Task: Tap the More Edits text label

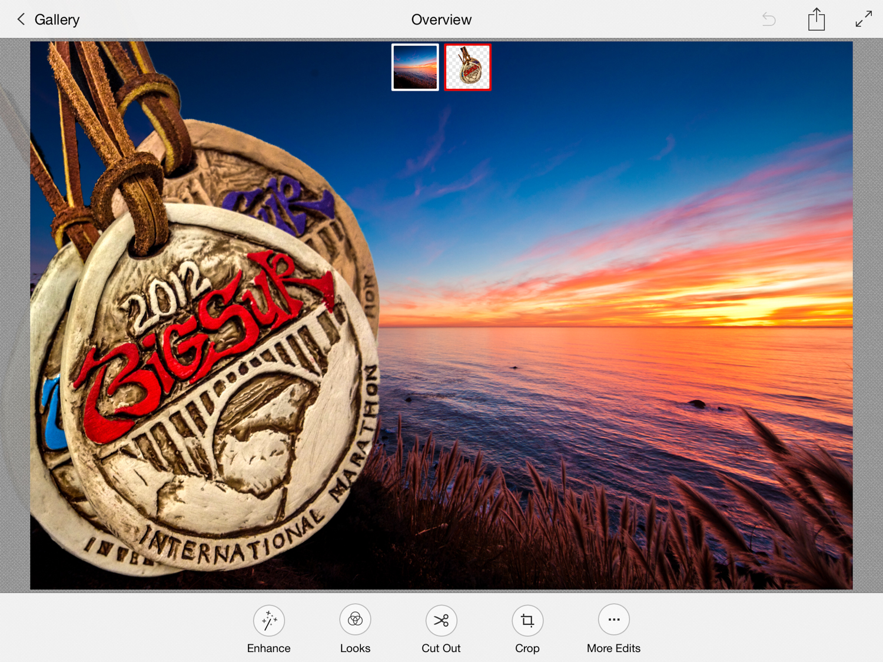Action: [614, 648]
